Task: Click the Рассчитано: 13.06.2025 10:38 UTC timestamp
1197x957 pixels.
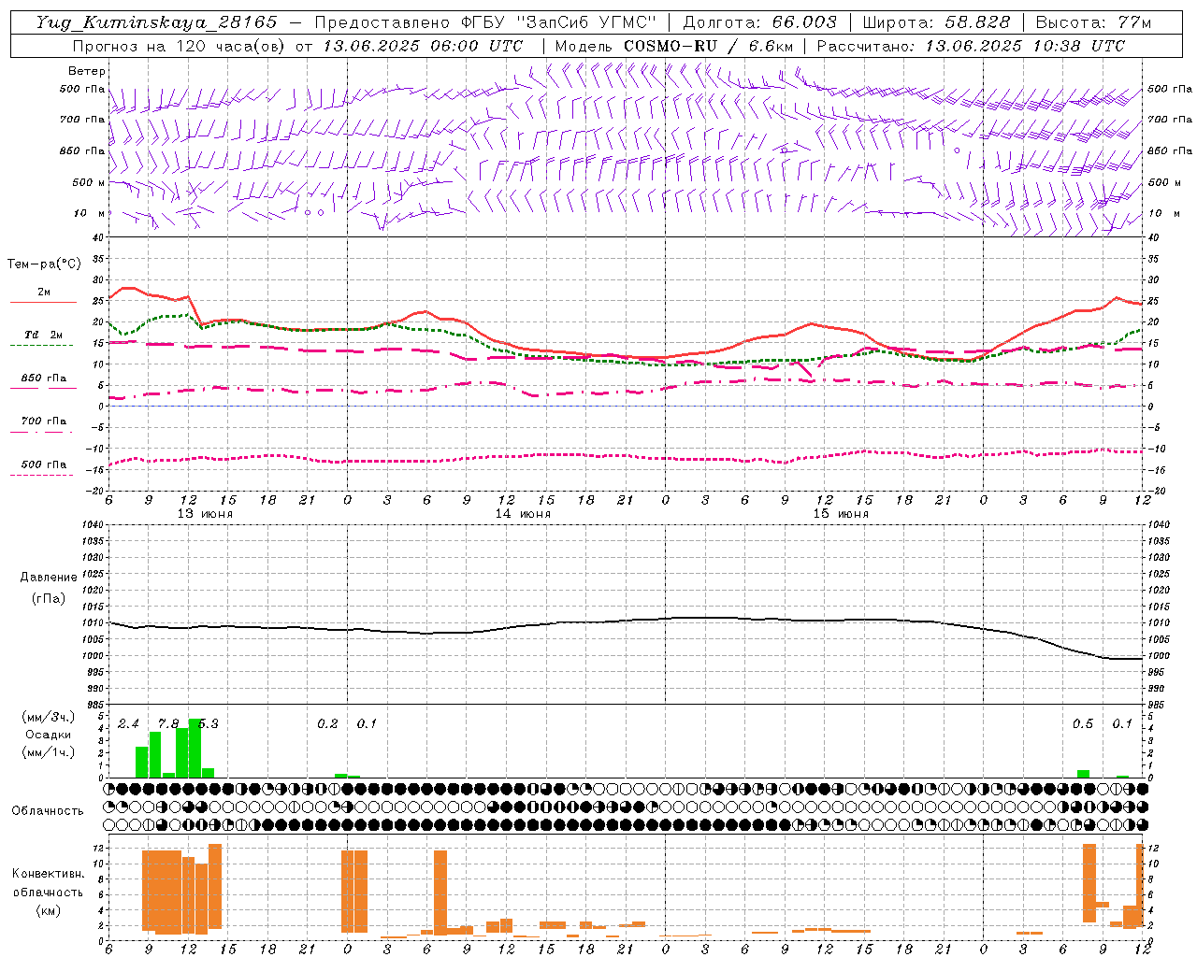Action: click(971, 46)
